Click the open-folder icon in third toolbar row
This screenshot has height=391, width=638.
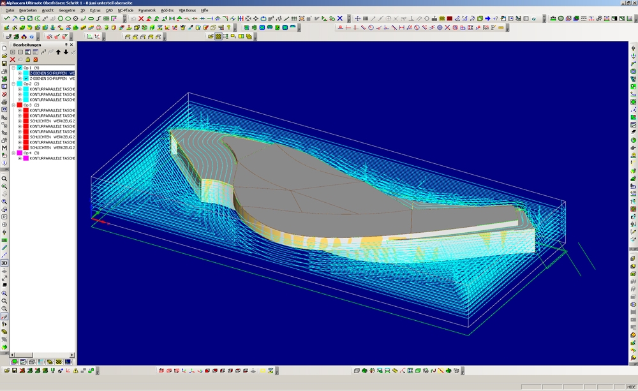(x=211, y=36)
